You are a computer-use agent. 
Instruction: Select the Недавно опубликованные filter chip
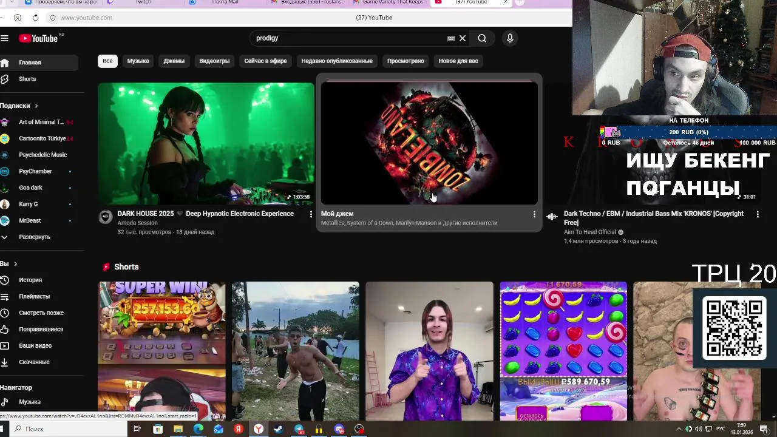coord(337,61)
